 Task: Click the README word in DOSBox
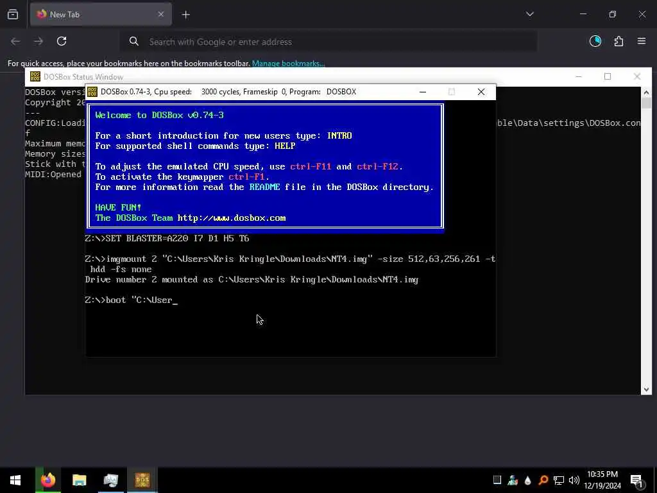click(265, 187)
